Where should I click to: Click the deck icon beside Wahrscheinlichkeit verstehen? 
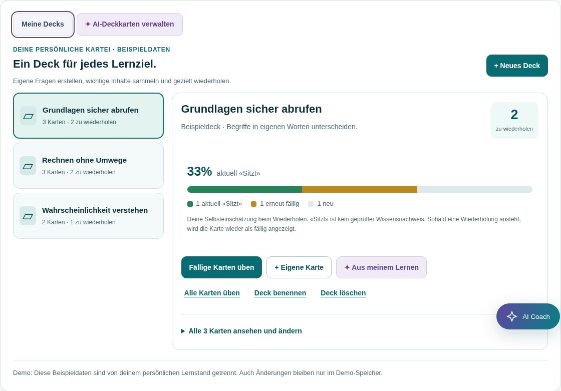coord(28,216)
